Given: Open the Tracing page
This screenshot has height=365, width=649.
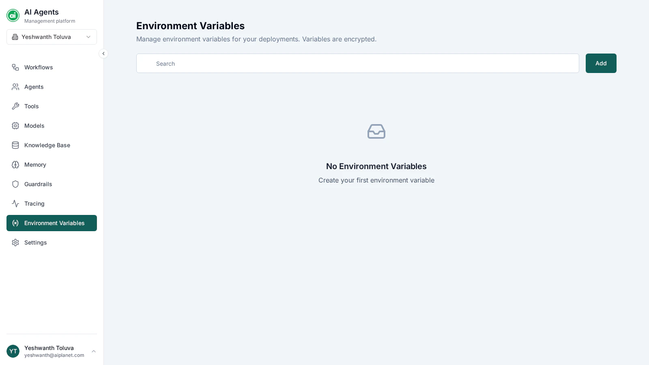Looking at the screenshot, I should (x=52, y=204).
